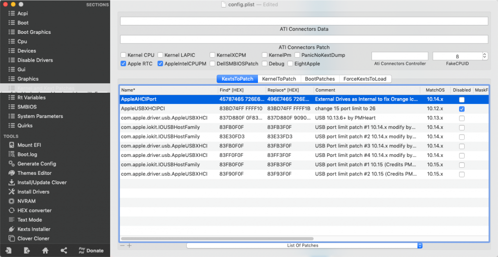Viewport: 498px width, 257px height.
Task: Click the FakeCPUID stepper arrows
Action: pos(485,56)
